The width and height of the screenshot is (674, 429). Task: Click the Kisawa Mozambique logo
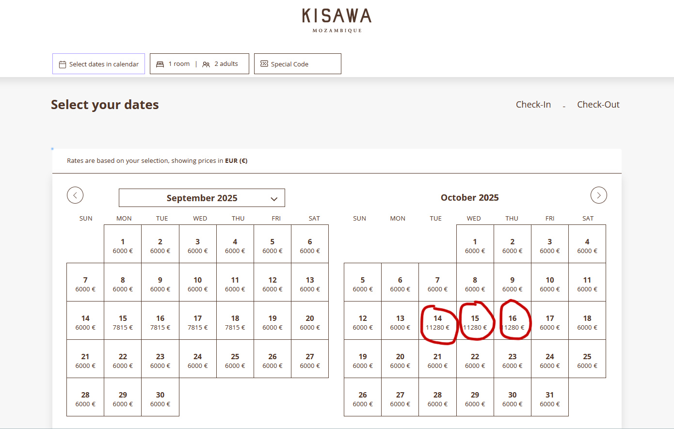pos(337,20)
